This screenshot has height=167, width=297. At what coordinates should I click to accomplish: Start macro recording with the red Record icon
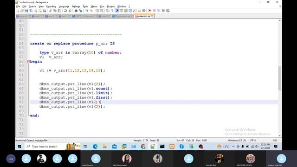click(149, 11)
